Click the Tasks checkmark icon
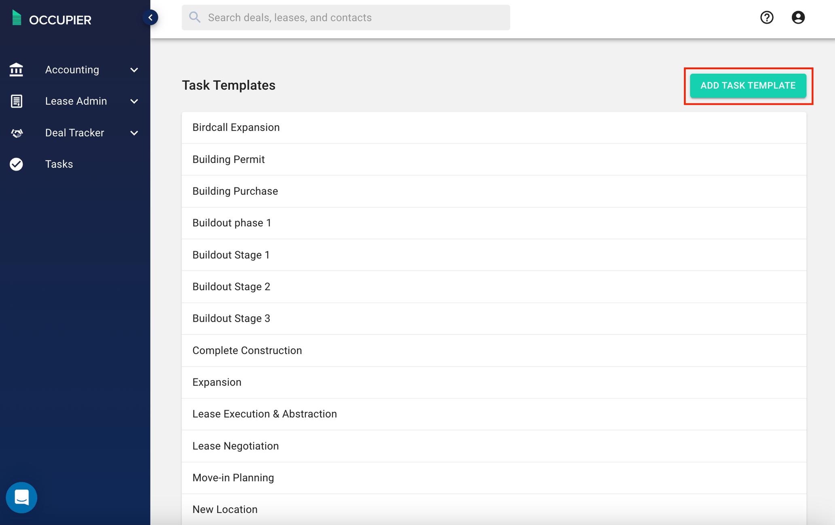 (16, 164)
